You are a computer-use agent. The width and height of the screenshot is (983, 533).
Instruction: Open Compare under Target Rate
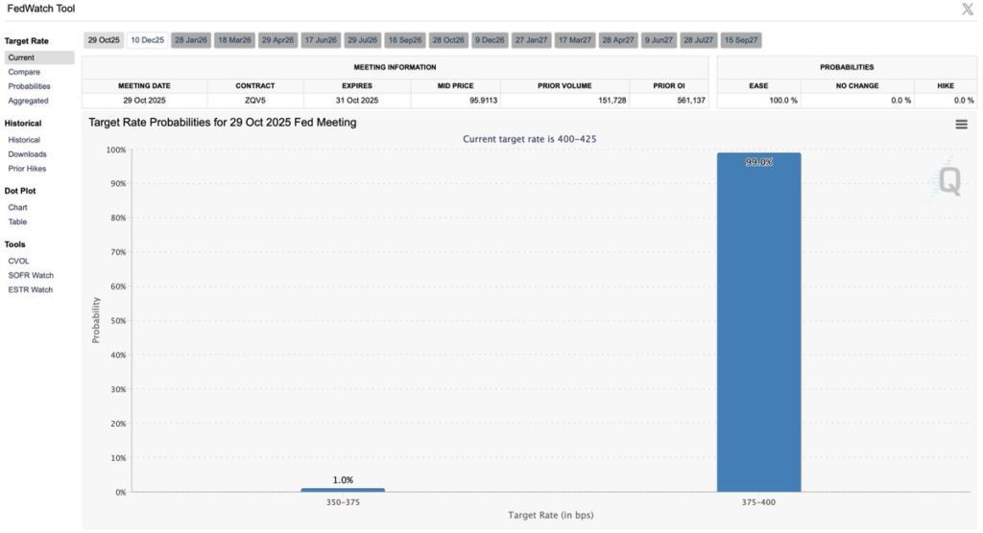24,72
